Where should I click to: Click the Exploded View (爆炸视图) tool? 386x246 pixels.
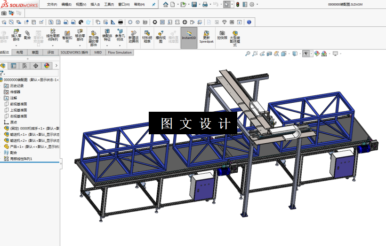click(x=161, y=36)
